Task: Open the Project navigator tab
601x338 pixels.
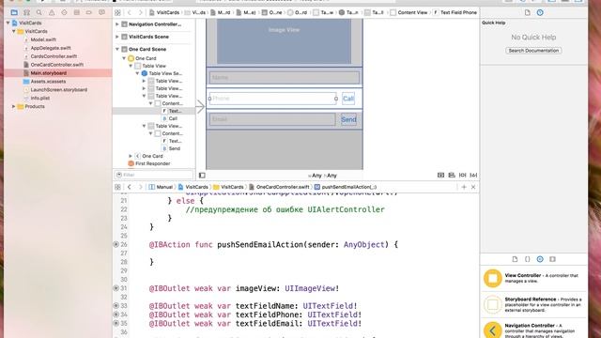Action: click(14, 12)
